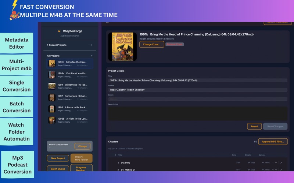
Task: Click the Remove Cover button
Action: (x=175, y=44)
